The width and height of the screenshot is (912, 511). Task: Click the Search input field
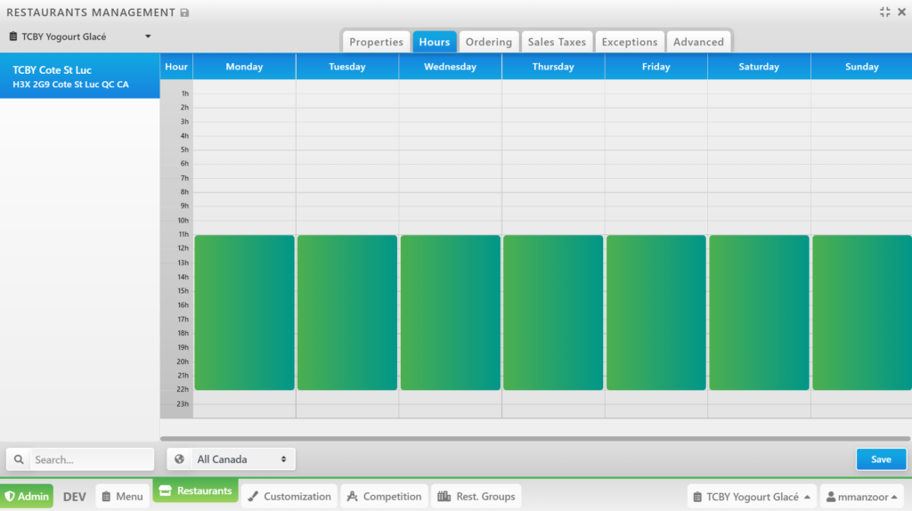91,459
